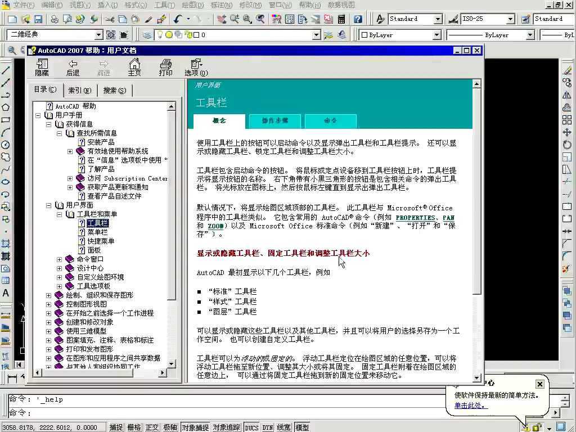Image resolution: width=576 pixels, height=432 pixels.
Task: Click the Zoom realtime magnifier icon
Action: (235, 19)
